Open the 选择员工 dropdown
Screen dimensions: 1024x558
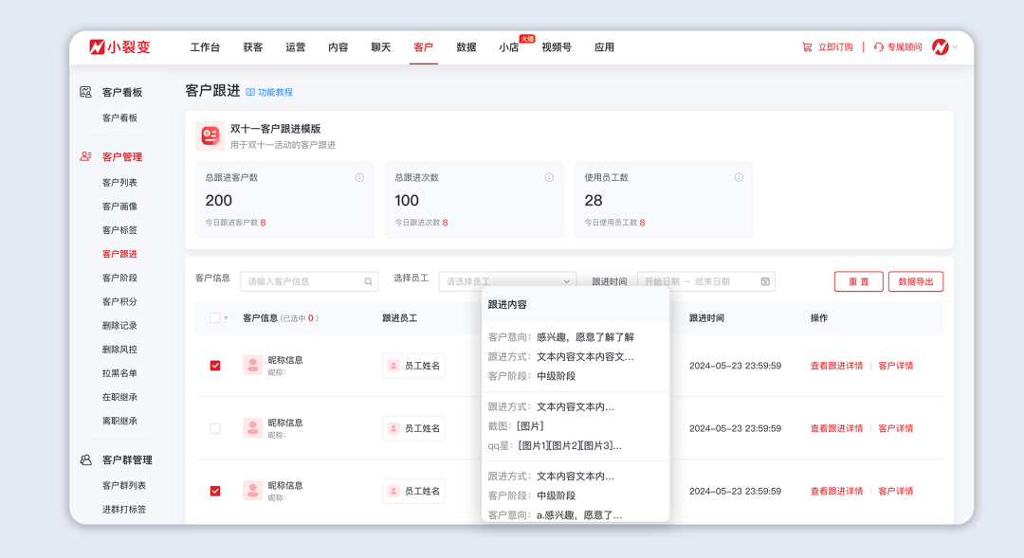(507, 281)
